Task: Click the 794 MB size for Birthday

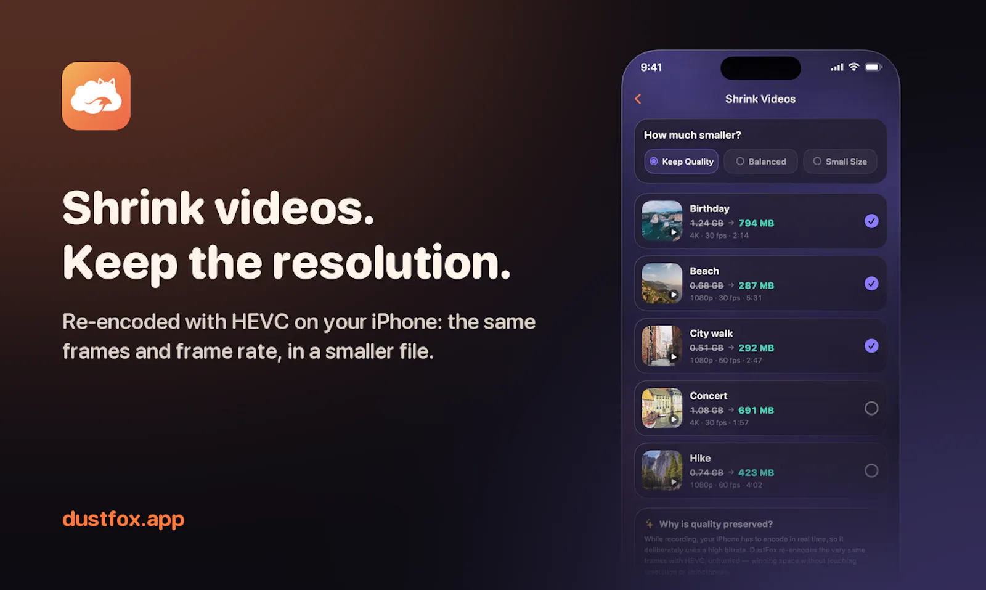Action: [756, 223]
